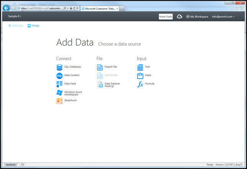The width and height of the screenshot is (247, 169).
Task: Open a new blank browser tab
Action: coord(122,9)
